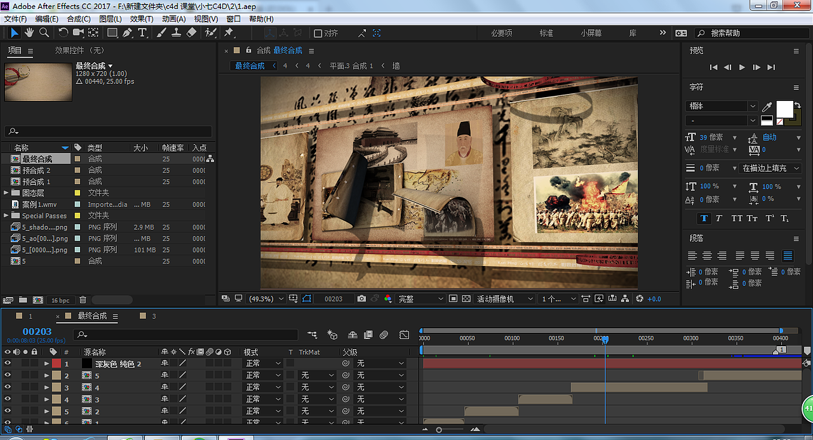
Task: Toggle All Caps TT button
Action: 737,218
